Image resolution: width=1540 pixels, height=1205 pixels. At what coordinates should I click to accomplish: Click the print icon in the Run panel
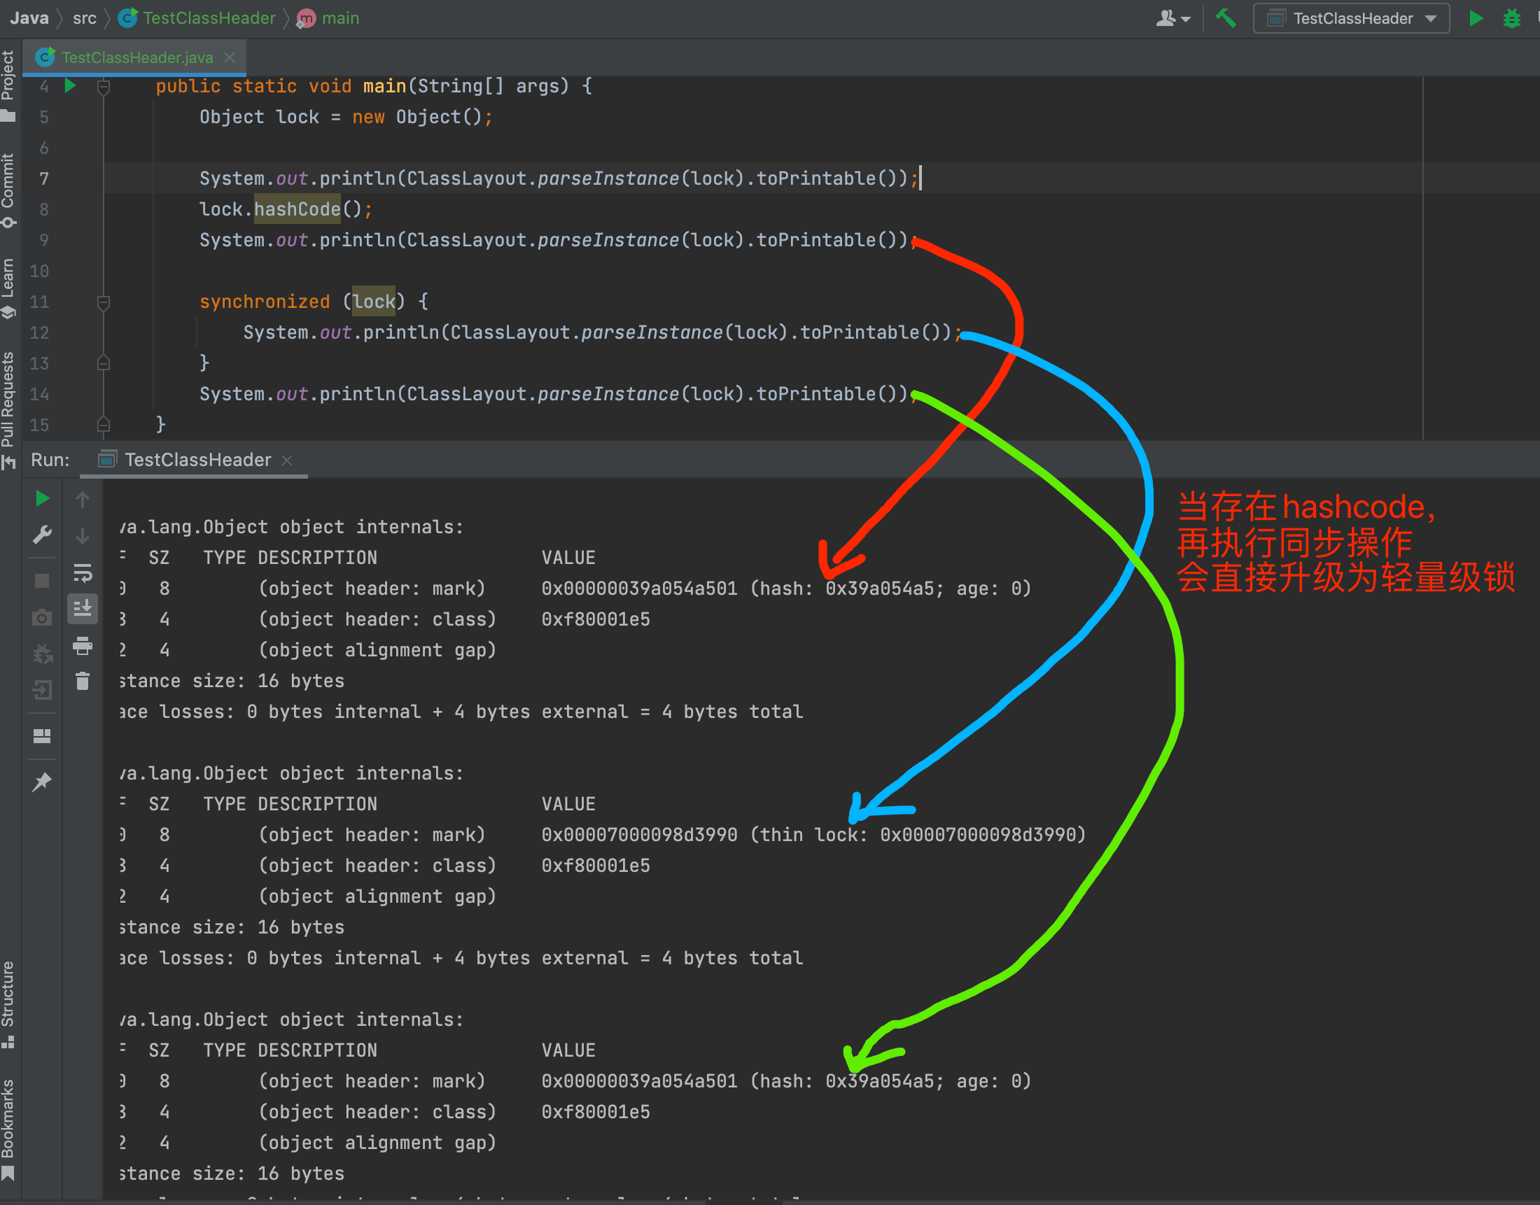83,644
